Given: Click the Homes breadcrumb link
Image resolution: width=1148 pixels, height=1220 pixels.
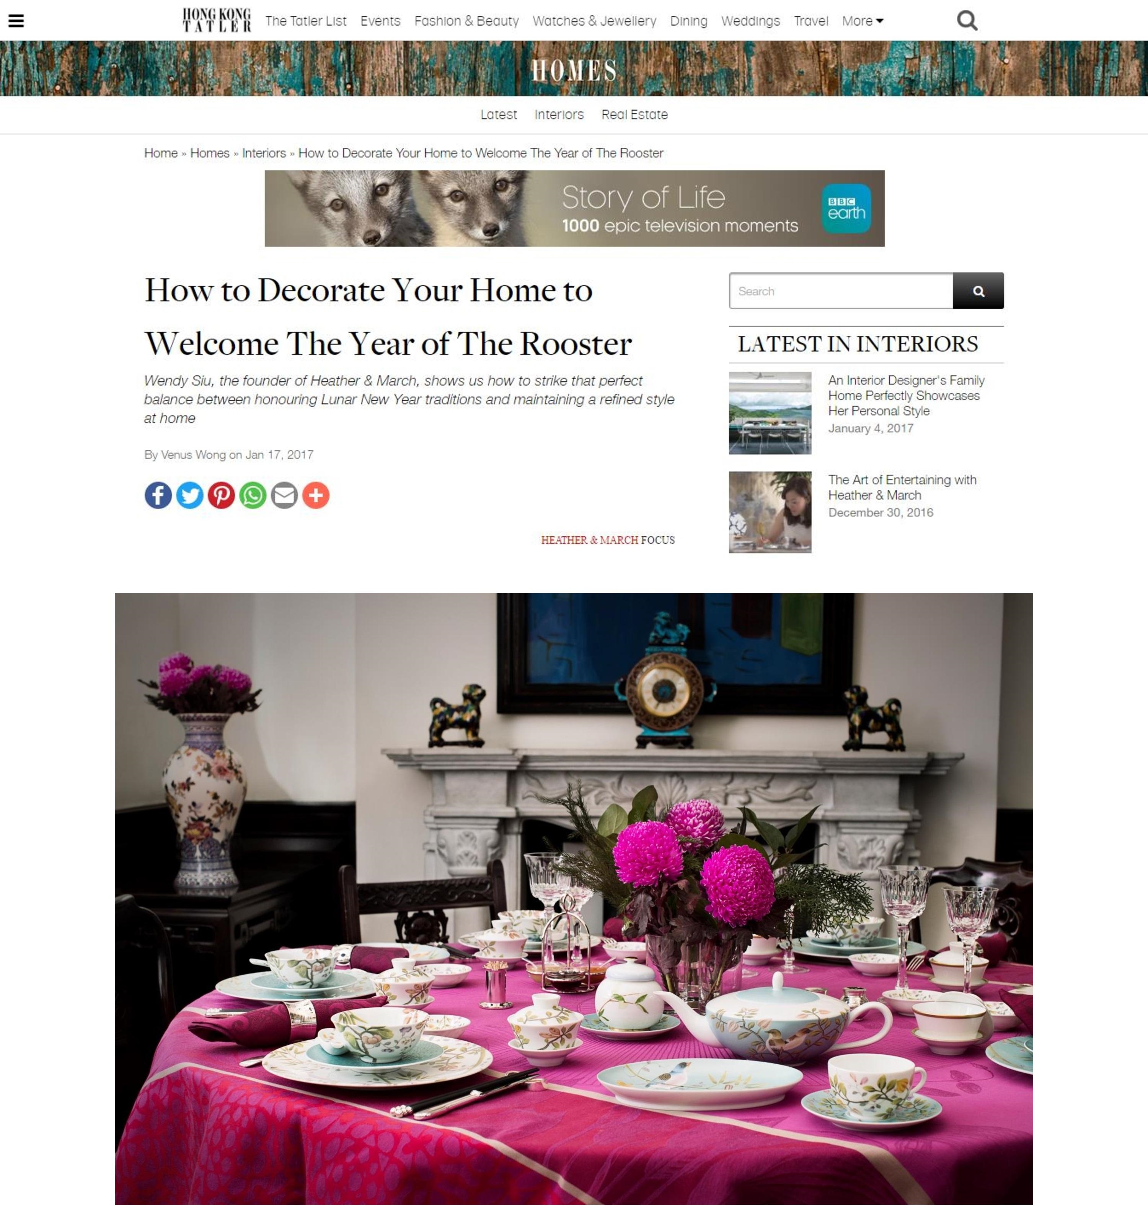Looking at the screenshot, I should (x=209, y=153).
